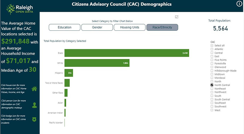Click the badge icon for crime incidents
The image size is (244, 134).
[34, 120]
